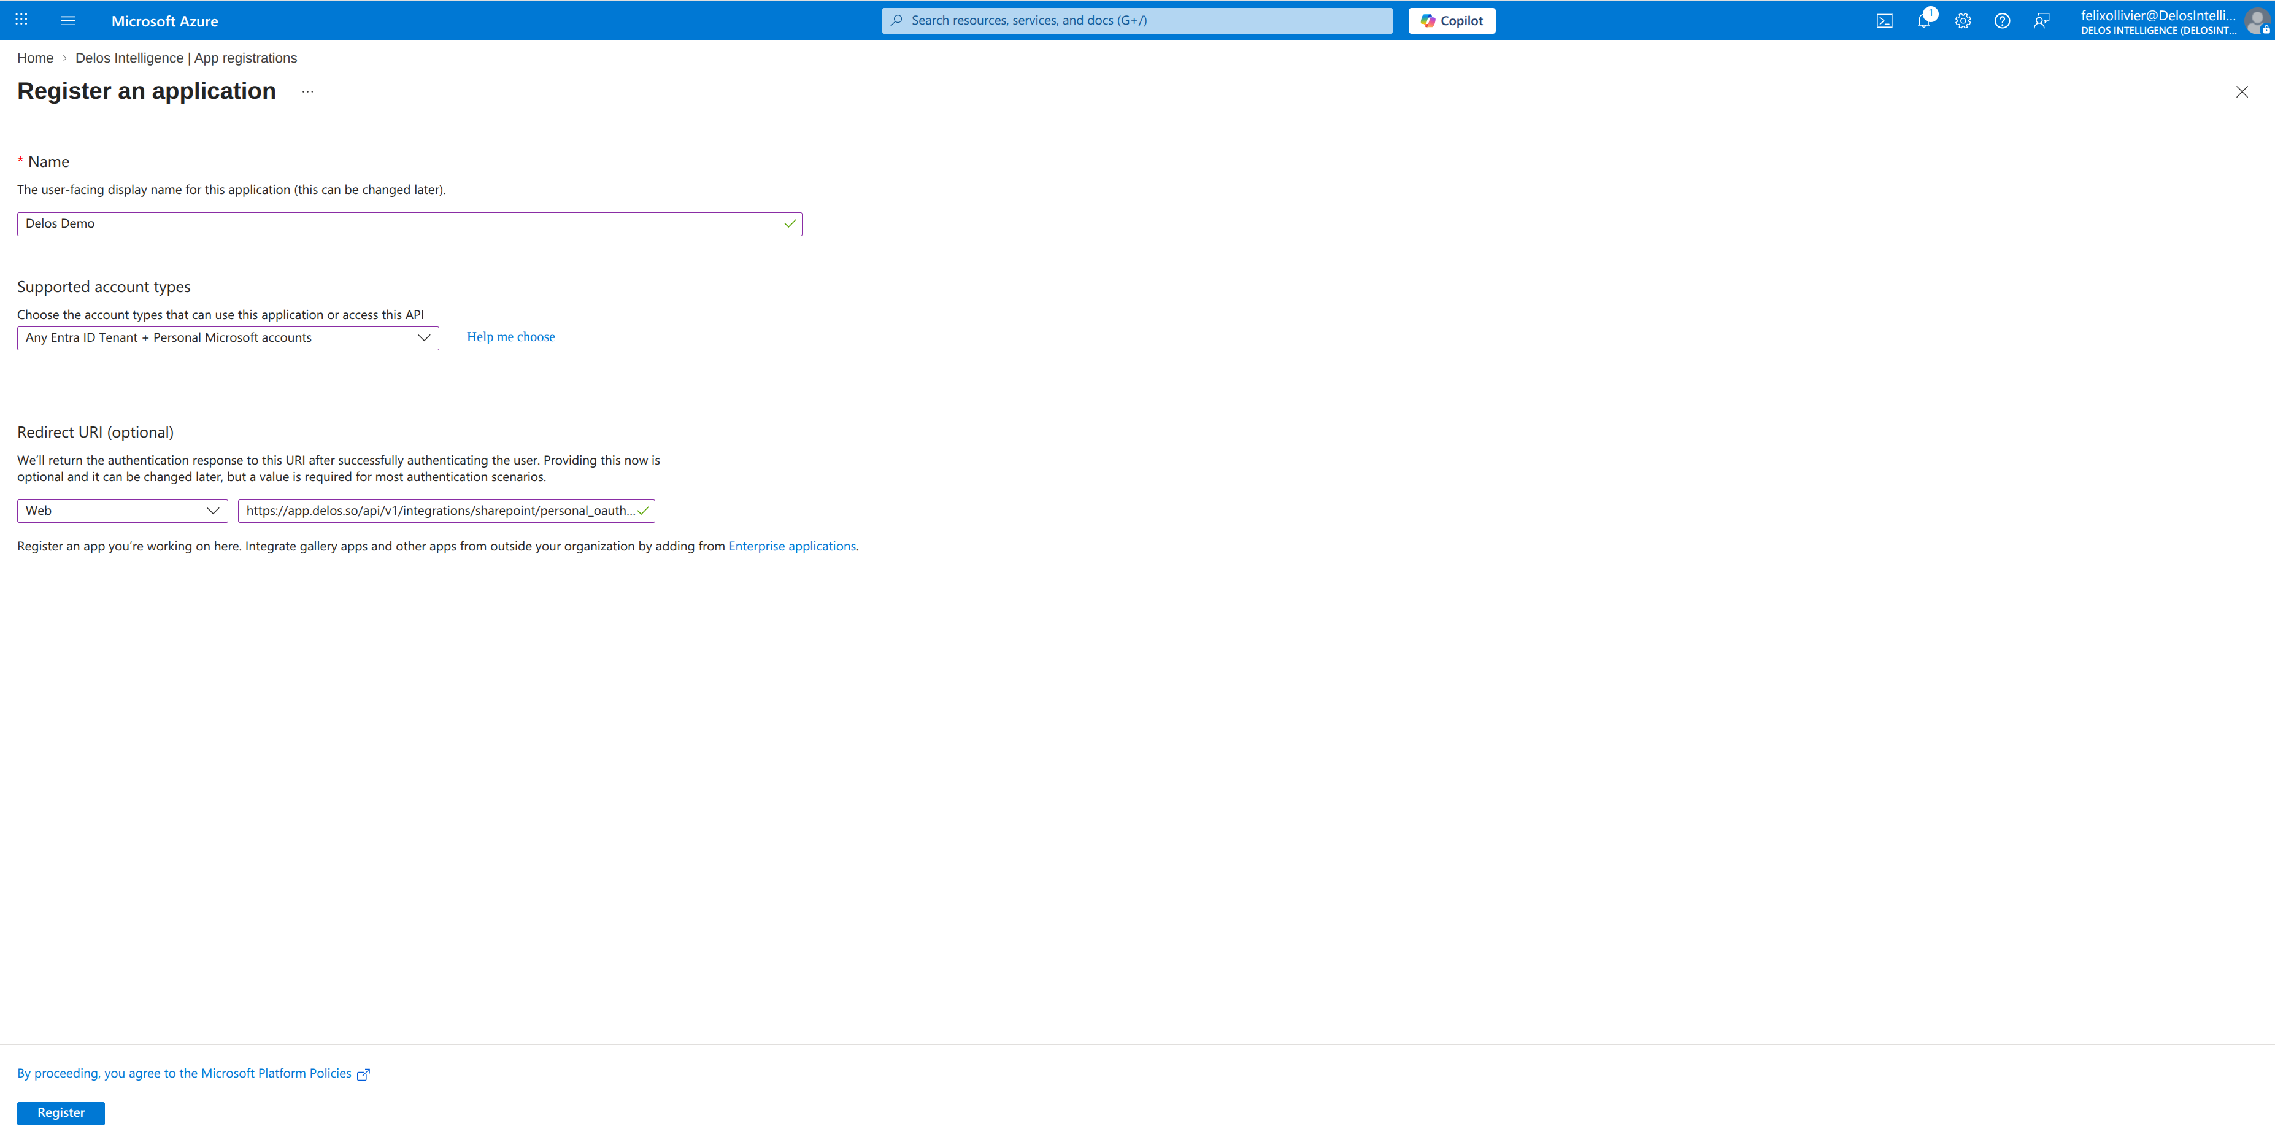Click the Microsoft Azure title
2275x1145 pixels.
pyautogui.click(x=164, y=21)
